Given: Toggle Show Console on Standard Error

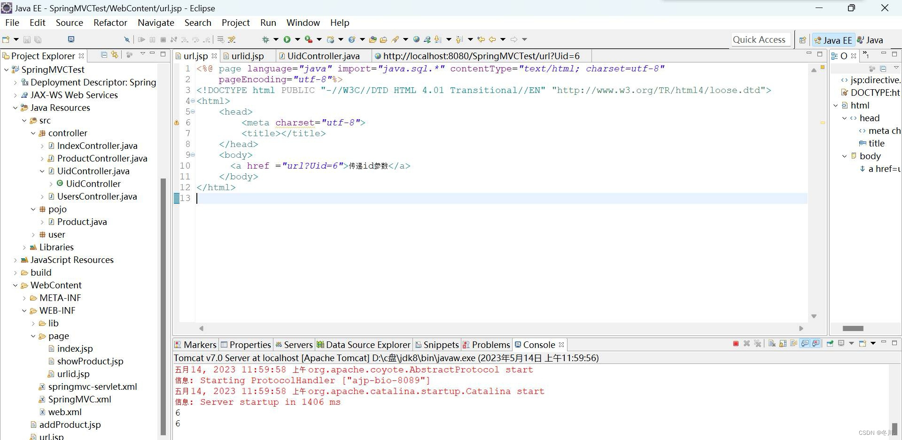Looking at the screenshot, I should click(816, 344).
